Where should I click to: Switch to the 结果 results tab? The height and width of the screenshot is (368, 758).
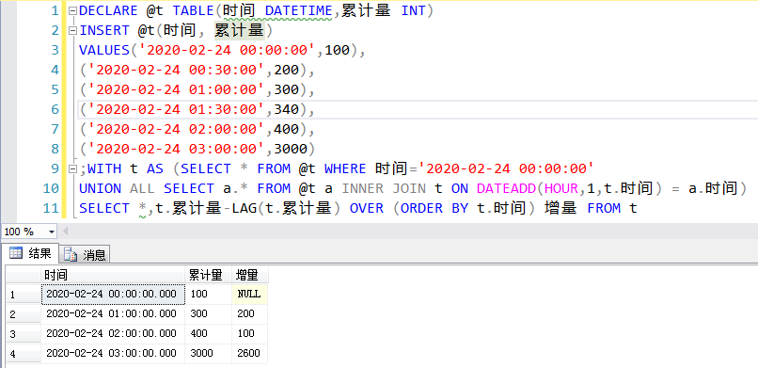[x=30, y=253]
